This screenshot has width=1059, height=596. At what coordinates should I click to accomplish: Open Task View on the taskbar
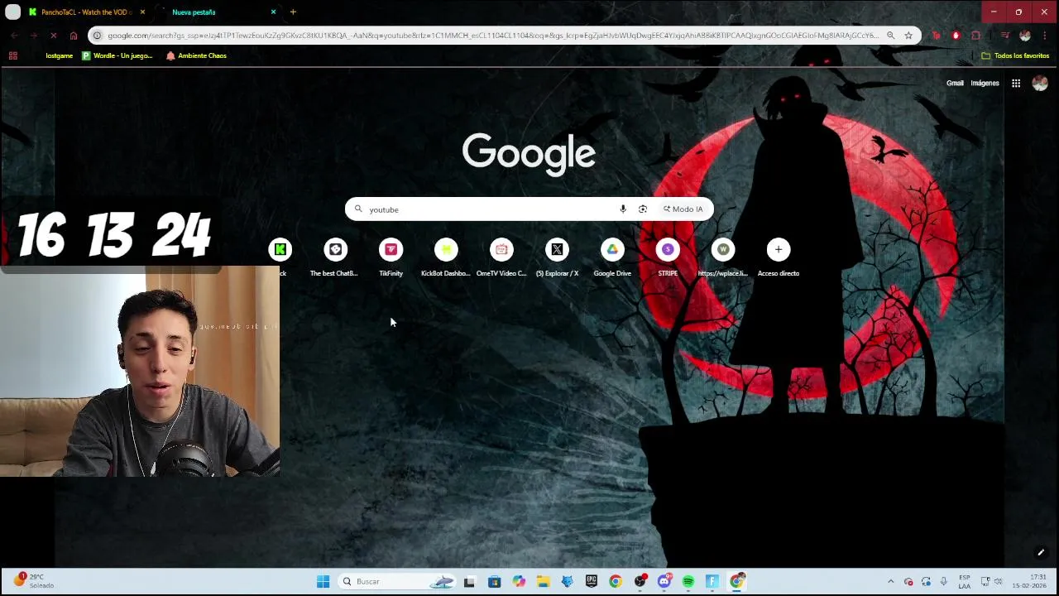469,581
